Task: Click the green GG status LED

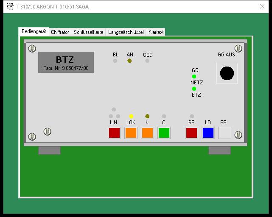Action: pos(194,76)
